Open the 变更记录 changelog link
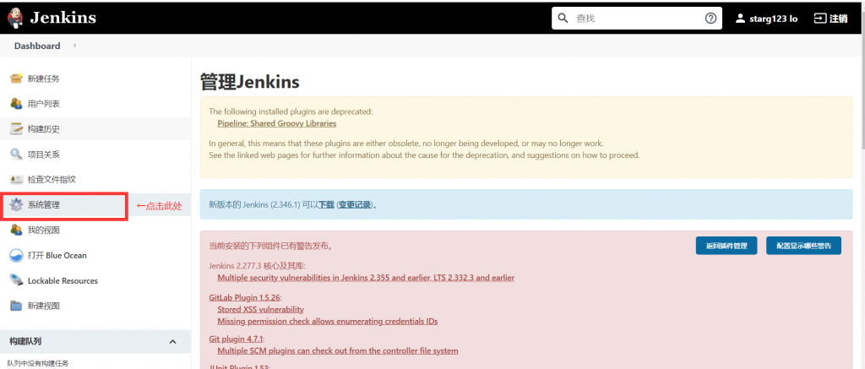Image resolution: width=865 pixels, height=369 pixels. pos(355,204)
